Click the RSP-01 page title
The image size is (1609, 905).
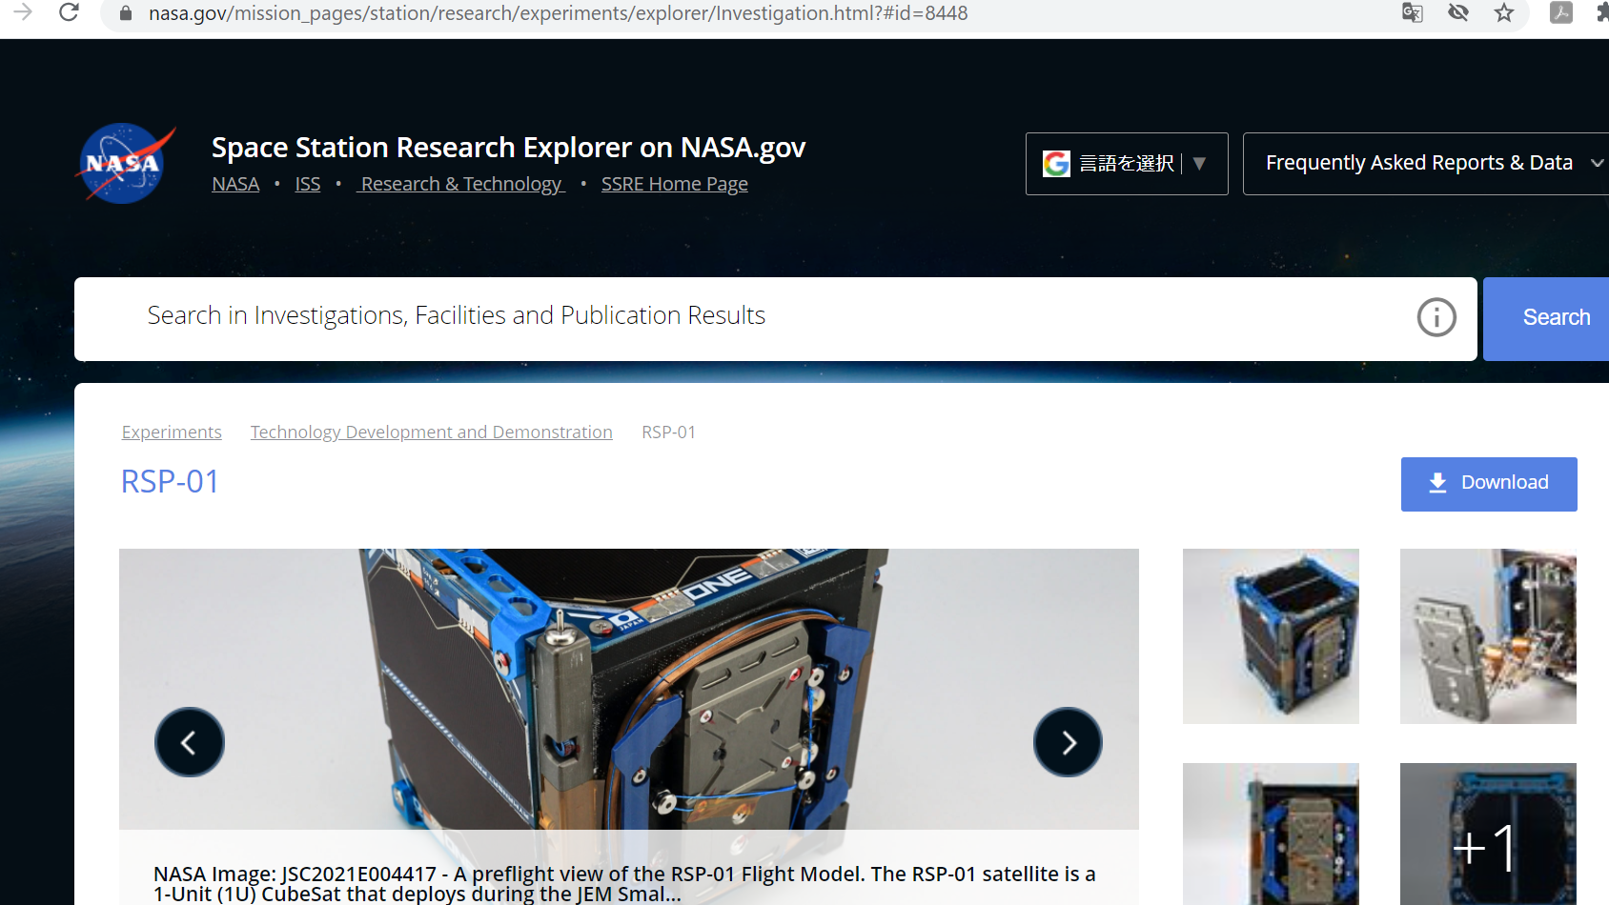(171, 482)
